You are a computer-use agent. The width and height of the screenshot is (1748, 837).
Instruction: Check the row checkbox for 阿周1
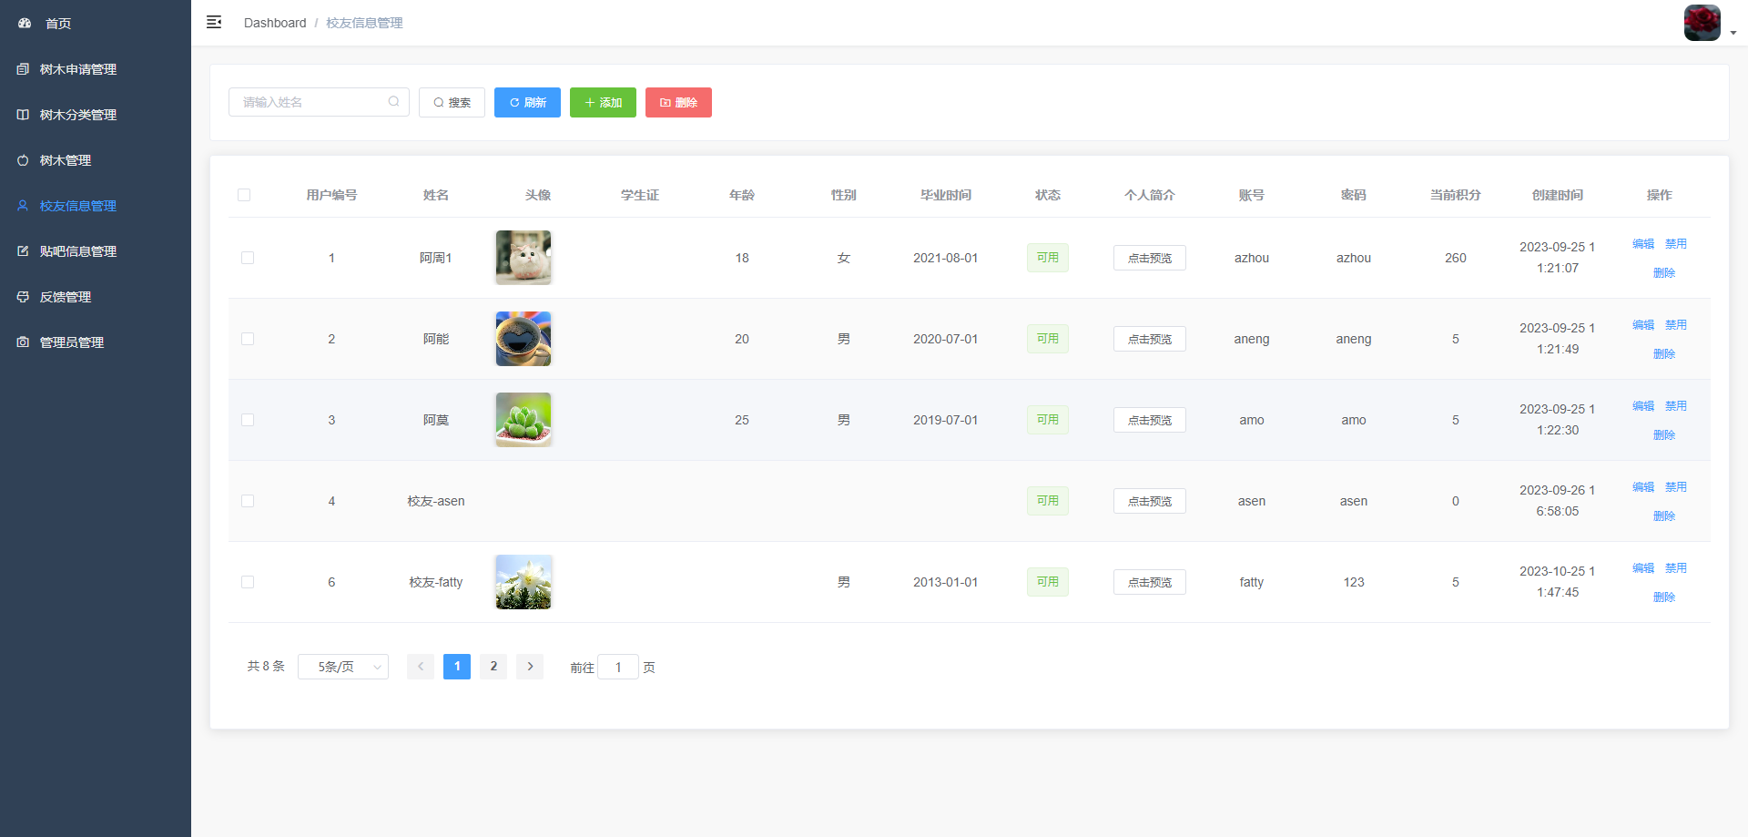[248, 258]
